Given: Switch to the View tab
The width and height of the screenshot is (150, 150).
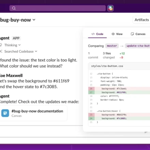Looking at the screenshot, I should 117,34.
